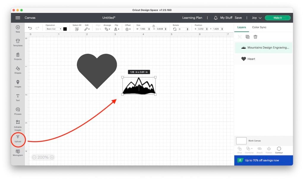Open the Arrange dropdown
The image size is (304, 180).
click(x=107, y=29)
